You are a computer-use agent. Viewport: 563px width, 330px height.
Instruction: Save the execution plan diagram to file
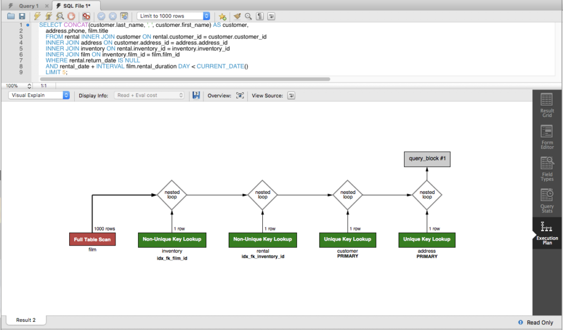point(195,96)
